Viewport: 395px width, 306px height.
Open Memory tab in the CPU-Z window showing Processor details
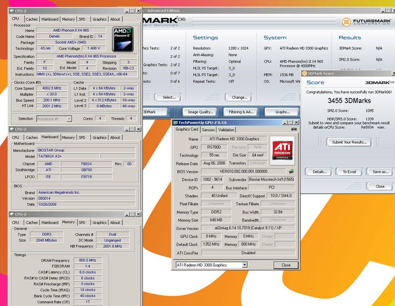click(69, 19)
